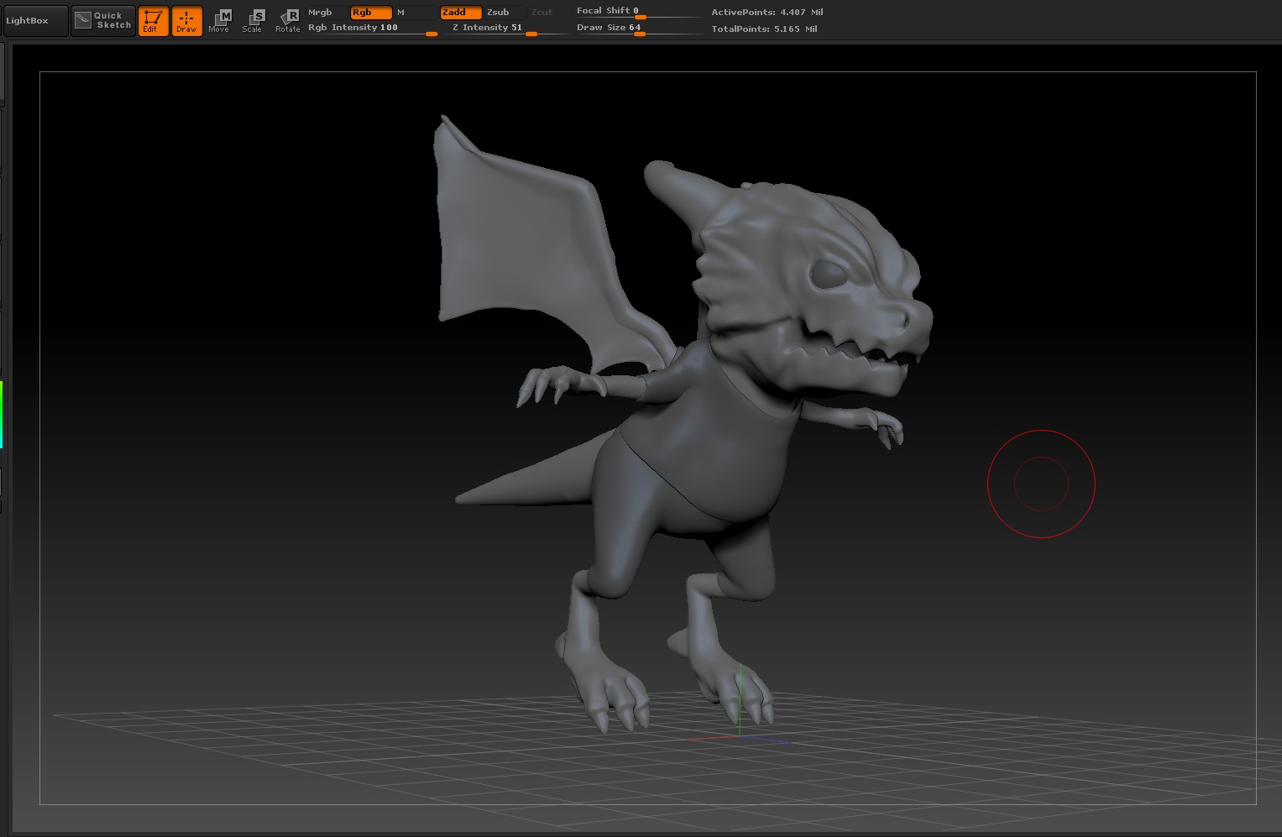Click the Rgb Intensity slider
This screenshot has height=837, width=1282.
point(372,29)
